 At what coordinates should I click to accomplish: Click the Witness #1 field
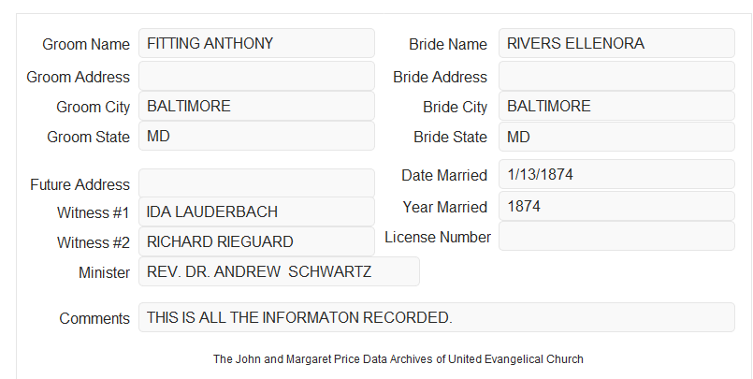click(x=256, y=211)
